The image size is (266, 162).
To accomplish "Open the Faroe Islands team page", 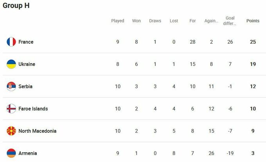I will point(33,109).
